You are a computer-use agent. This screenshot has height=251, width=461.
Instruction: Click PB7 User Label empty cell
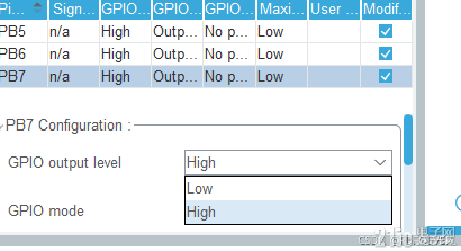334,76
